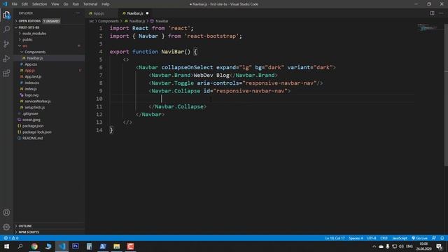The image size is (448, 252).
Task: Open the Extensions view
Action: [x=6, y=73]
